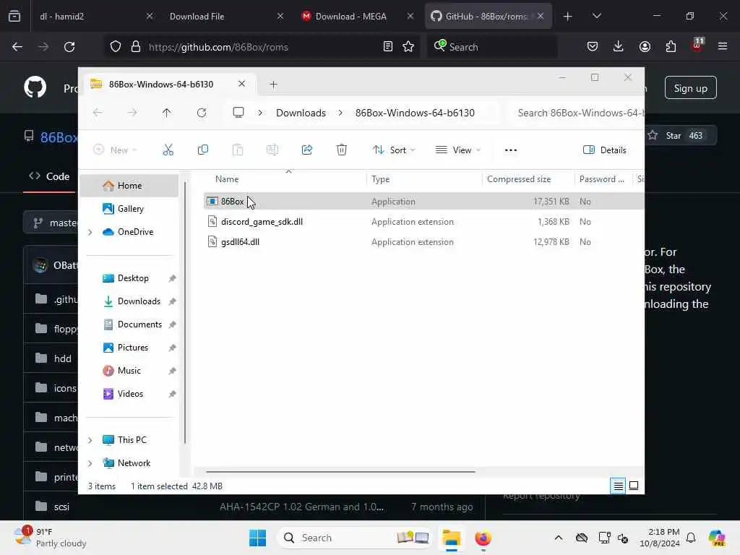Click the Share icon in Explorer toolbar
Screen dimensions: 740x555
click(306, 150)
